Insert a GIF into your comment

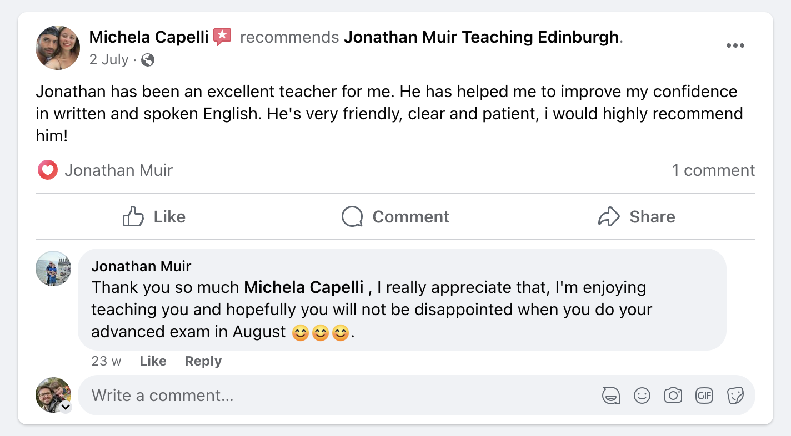pyautogui.click(x=704, y=395)
